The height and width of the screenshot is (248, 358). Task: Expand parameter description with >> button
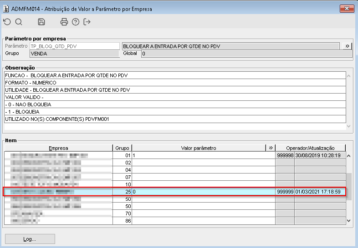347,46
